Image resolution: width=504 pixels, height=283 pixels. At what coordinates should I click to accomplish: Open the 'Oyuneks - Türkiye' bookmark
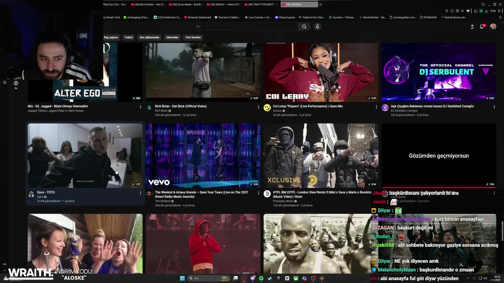click(x=342, y=17)
